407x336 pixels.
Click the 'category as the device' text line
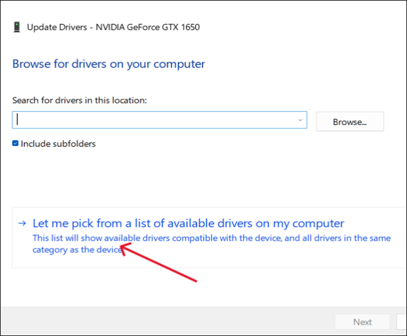(x=77, y=249)
